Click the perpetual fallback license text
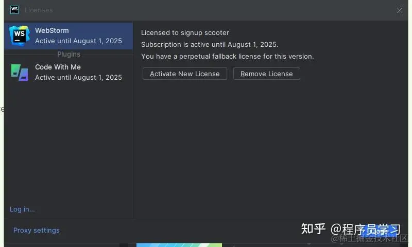This screenshot has height=247, width=412. (227, 57)
